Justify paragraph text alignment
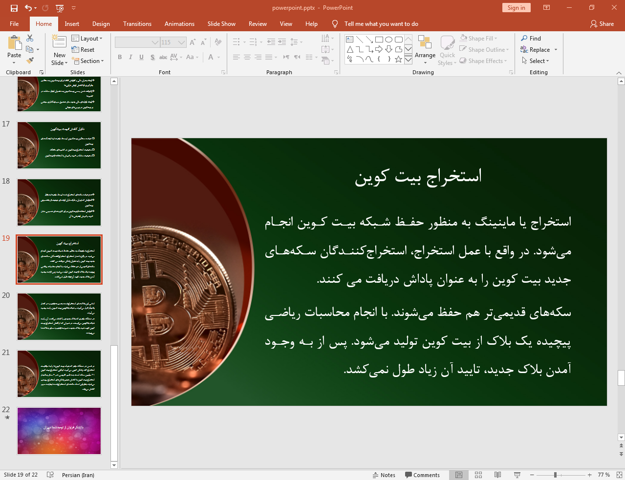 [269, 57]
